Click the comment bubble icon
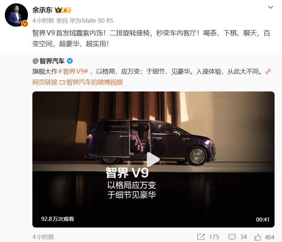This screenshot has height=242, width=282. click(232, 237)
